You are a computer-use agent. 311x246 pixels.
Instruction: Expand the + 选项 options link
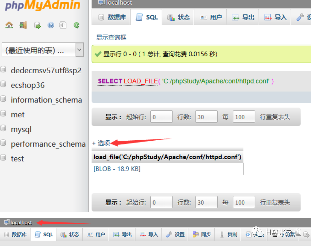101,143
